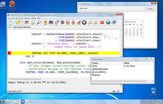Pick December 21 in the calendar

(130, 32)
